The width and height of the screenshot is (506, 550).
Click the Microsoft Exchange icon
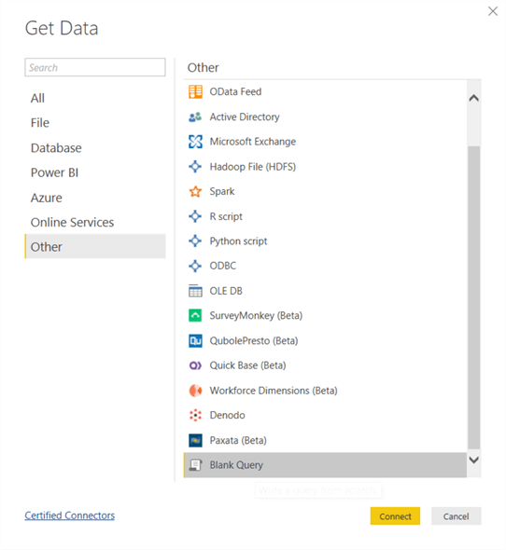pyautogui.click(x=195, y=142)
